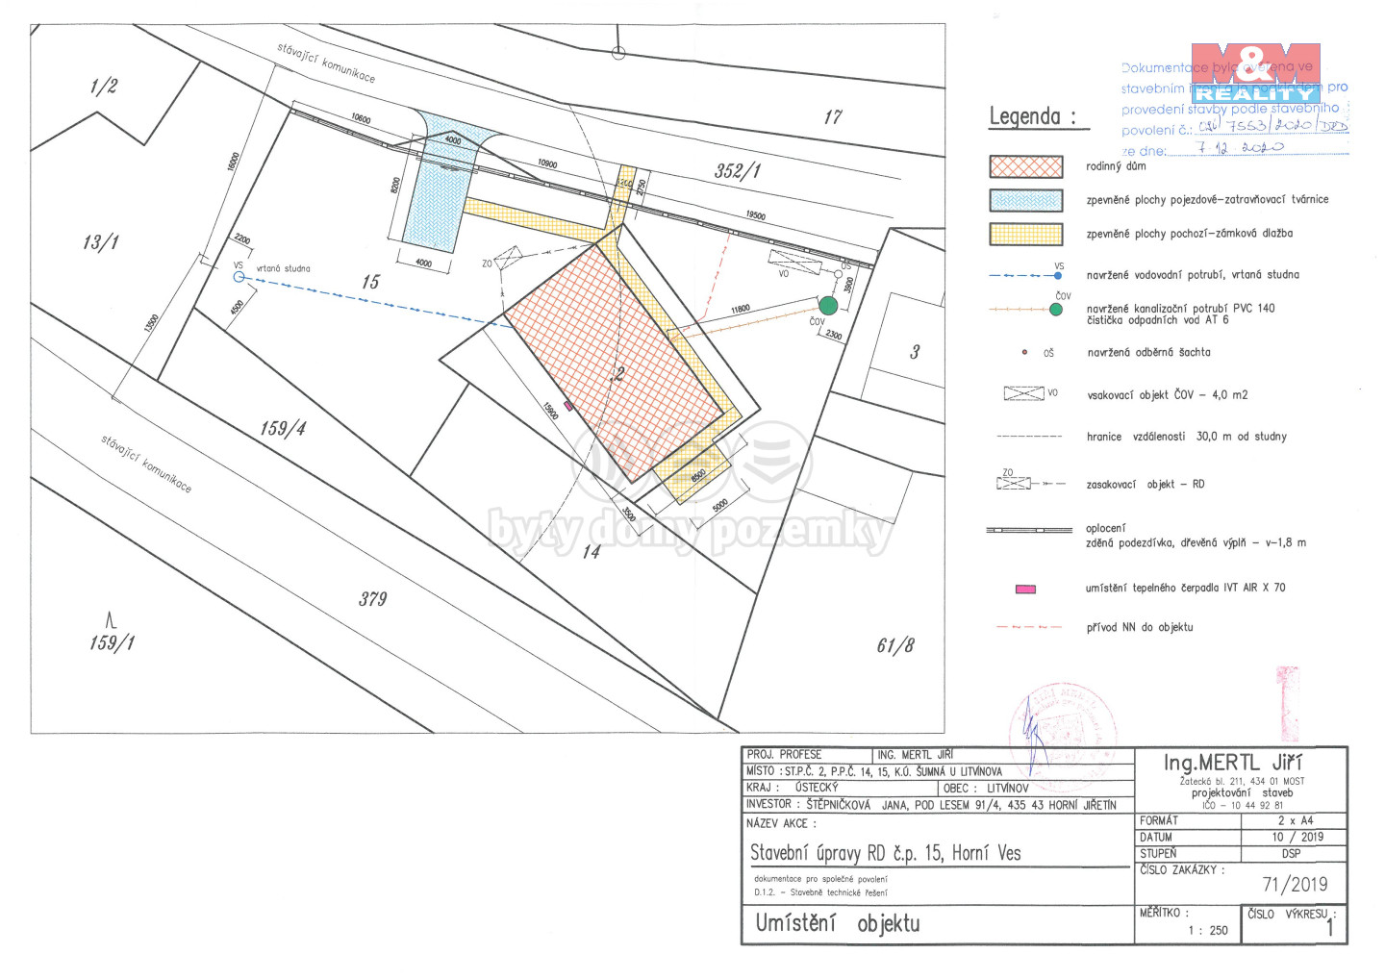Click the blue well circle on the plan
The width and height of the screenshot is (1385, 979).
pos(239,277)
